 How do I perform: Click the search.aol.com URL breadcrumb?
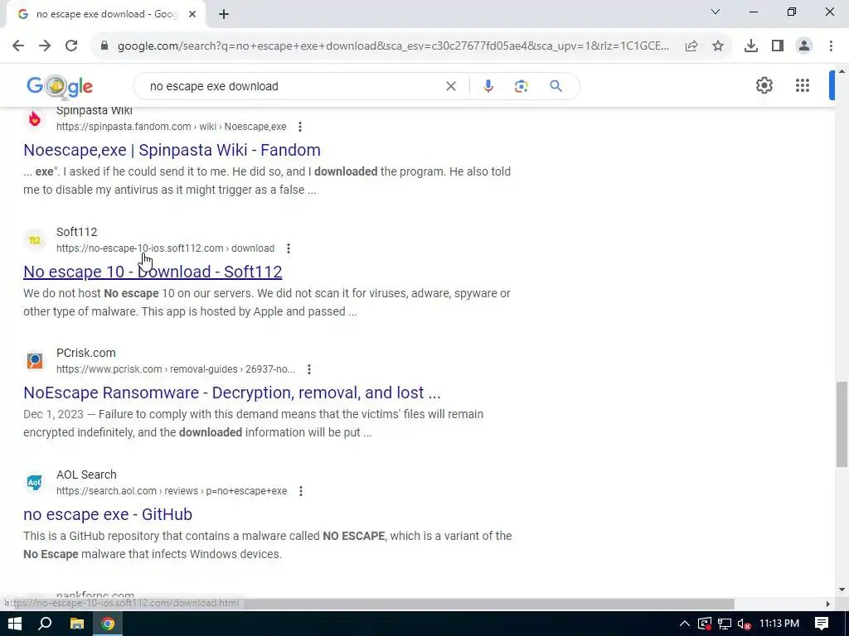point(172,491)
